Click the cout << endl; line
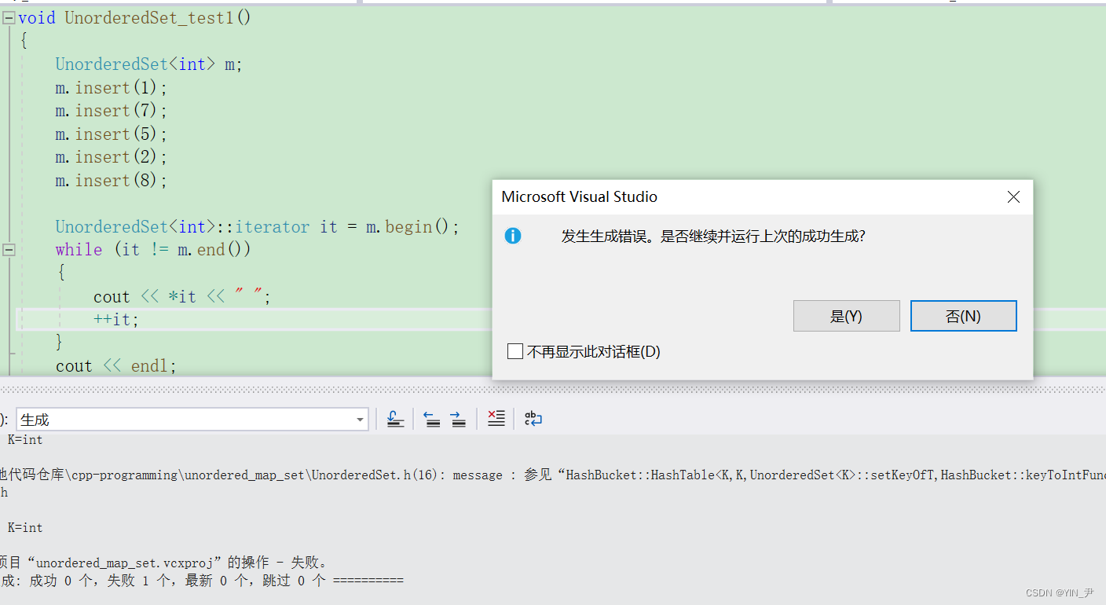This screenshot has width=1106, height=605. point(116,365)
